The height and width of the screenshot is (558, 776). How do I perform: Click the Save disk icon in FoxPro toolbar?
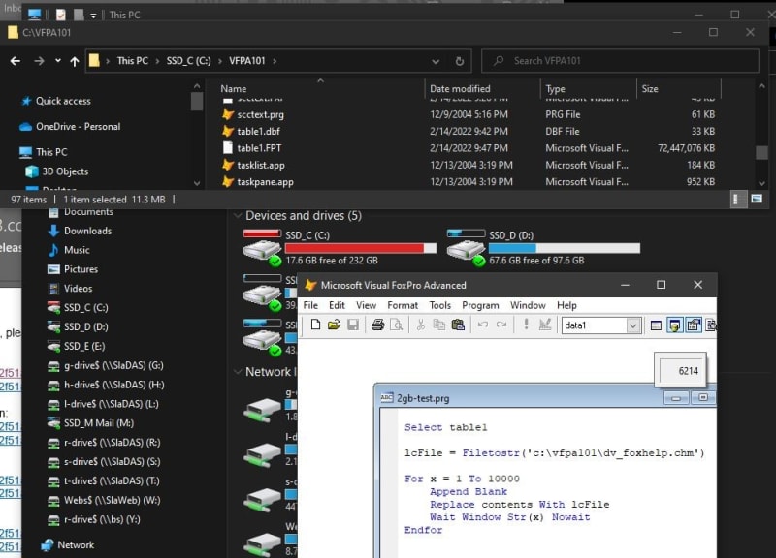pyautogui.click(x=353, y=325)
